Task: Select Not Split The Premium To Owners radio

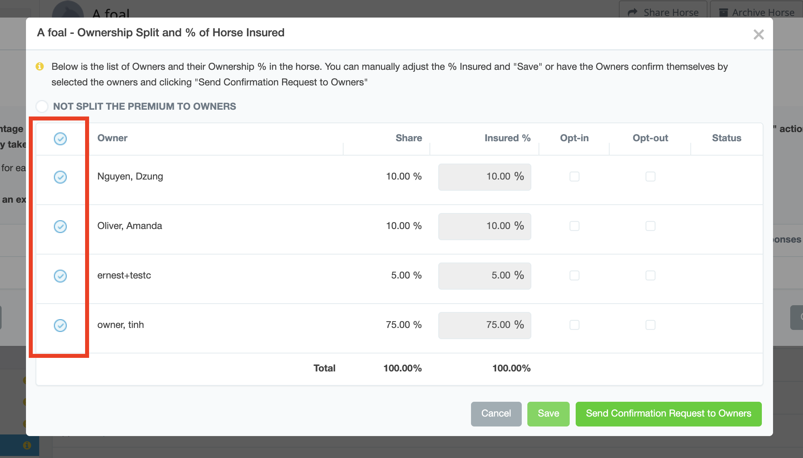Action: (x=42, y=107)
